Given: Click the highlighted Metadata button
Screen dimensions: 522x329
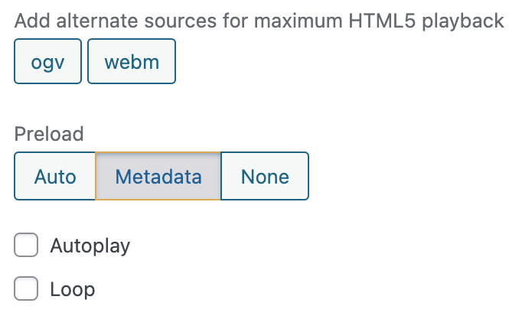Looking at the screenshot, I should tap(158, 177).
